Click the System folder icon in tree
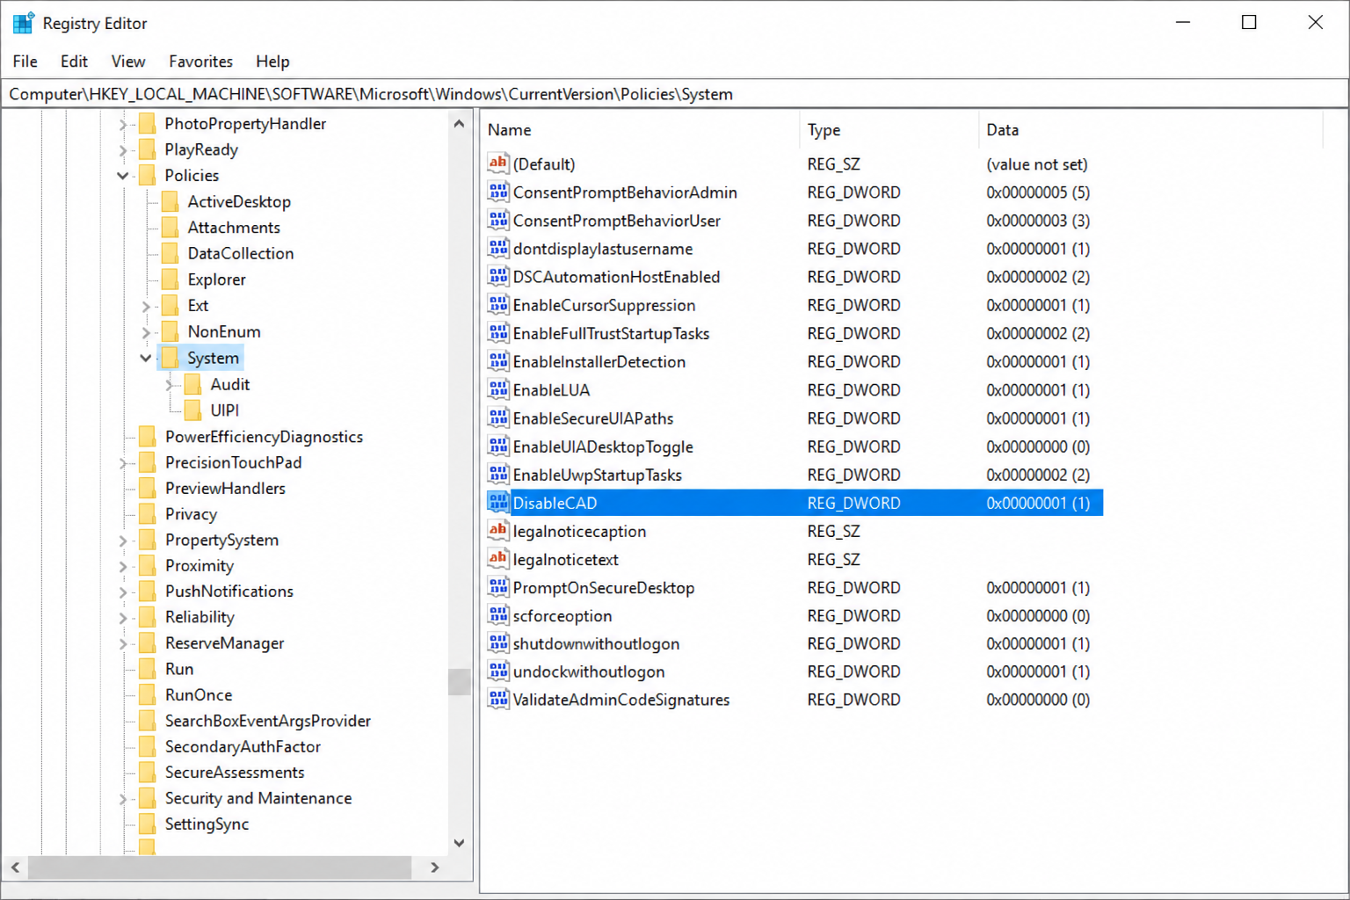 [171, 358]
